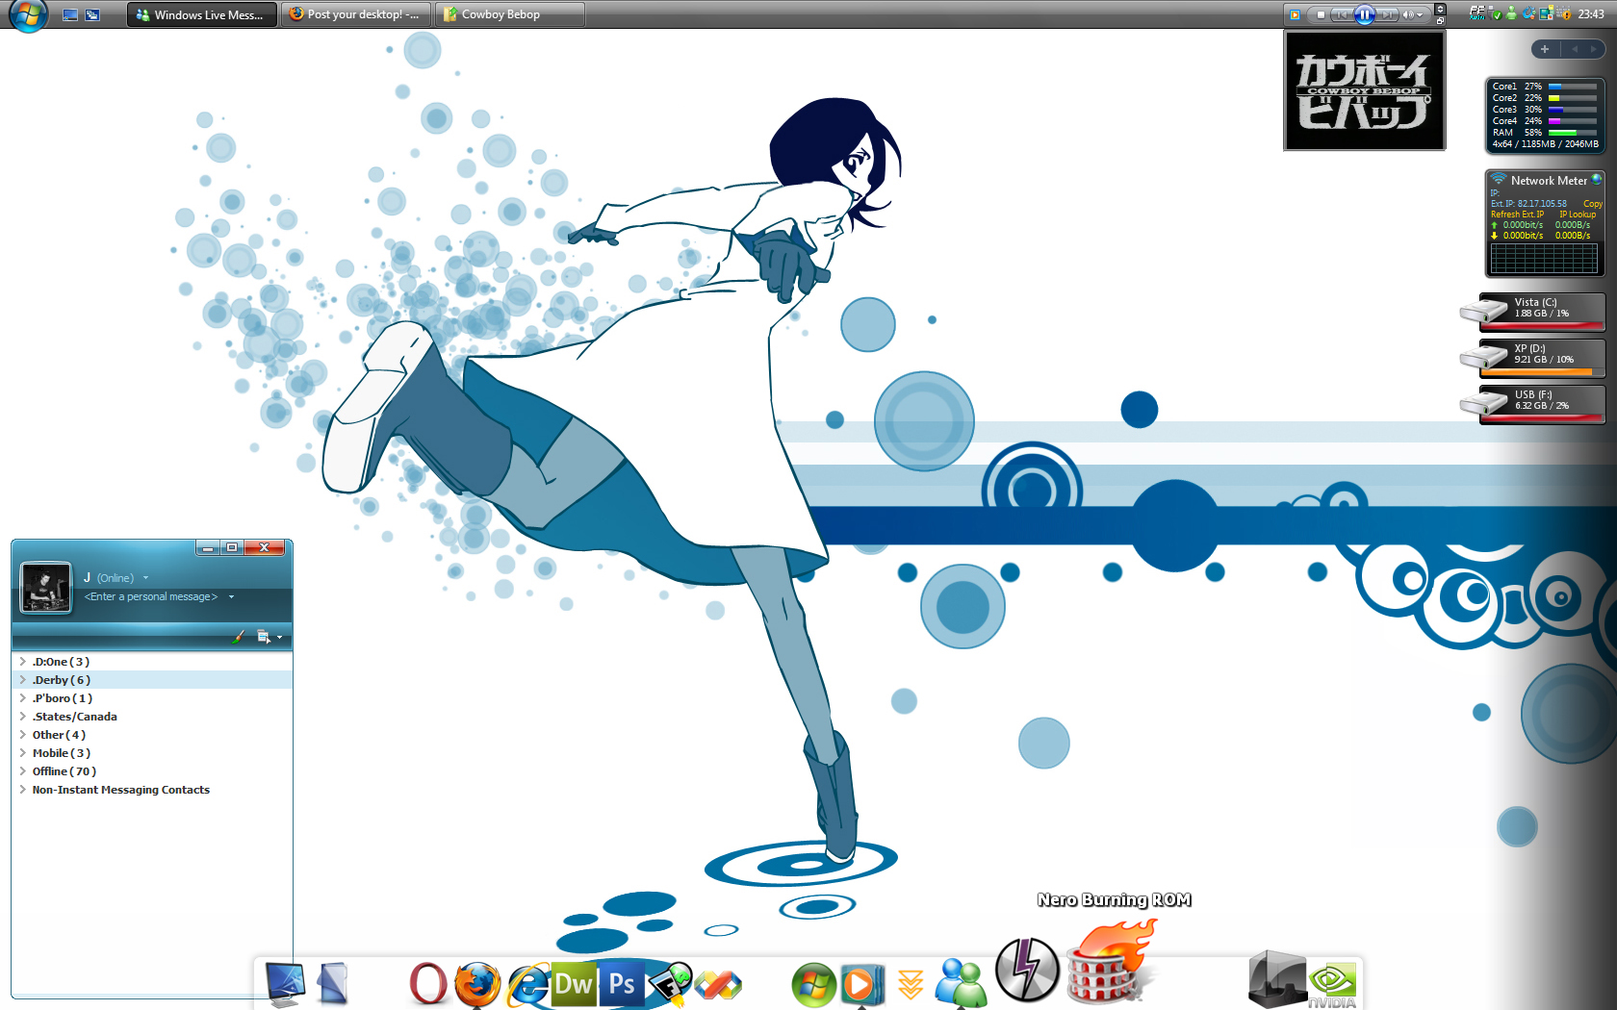Click the Network Meter traffic graph
The image size is (1617, 1010).
(x=1544, y=259)
